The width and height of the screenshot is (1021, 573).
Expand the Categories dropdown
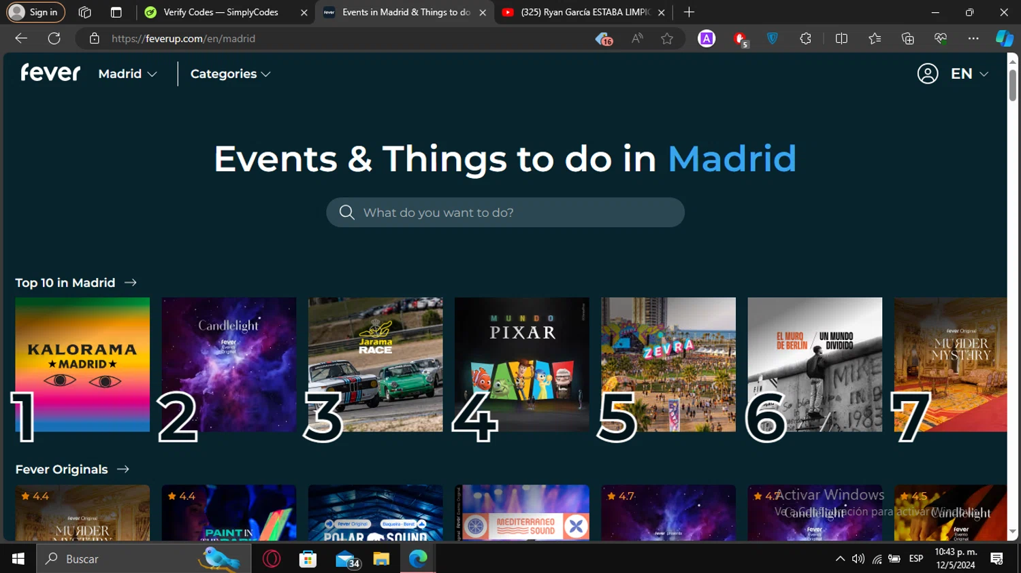[x=230, y=73]
